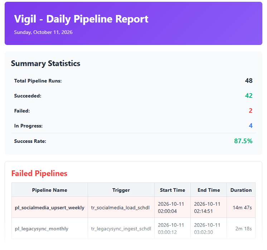Select trigger tr_socialmedia_load_schdl

(120, 208)
